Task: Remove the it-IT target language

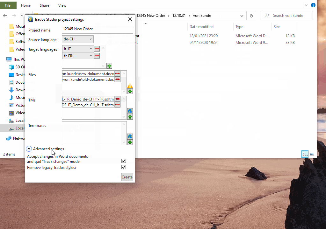Action: 97,49
